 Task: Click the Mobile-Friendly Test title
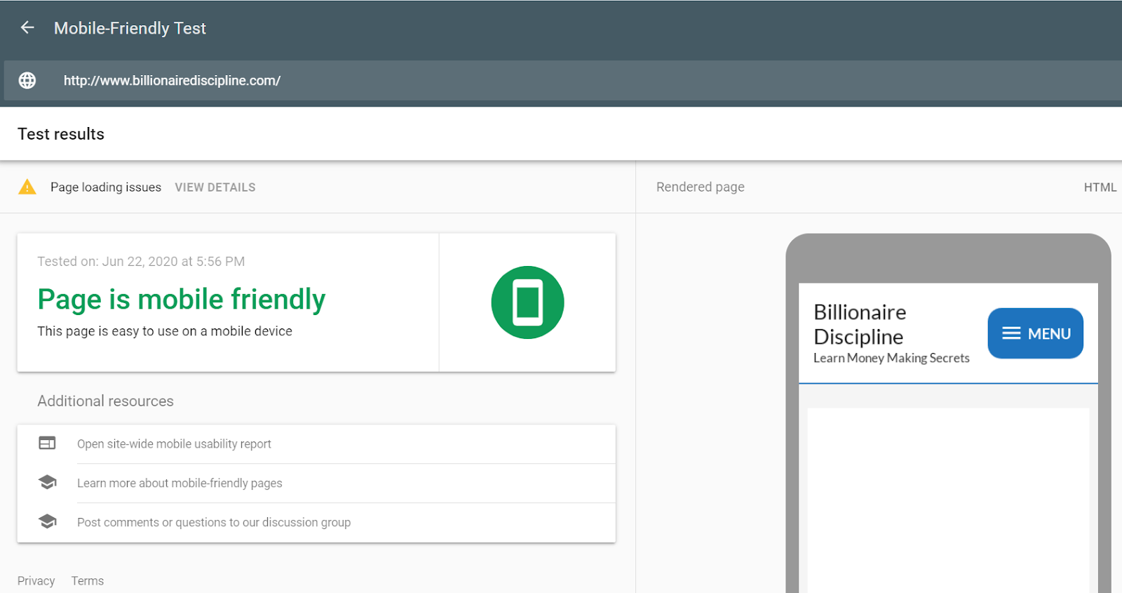pos(130,28)
